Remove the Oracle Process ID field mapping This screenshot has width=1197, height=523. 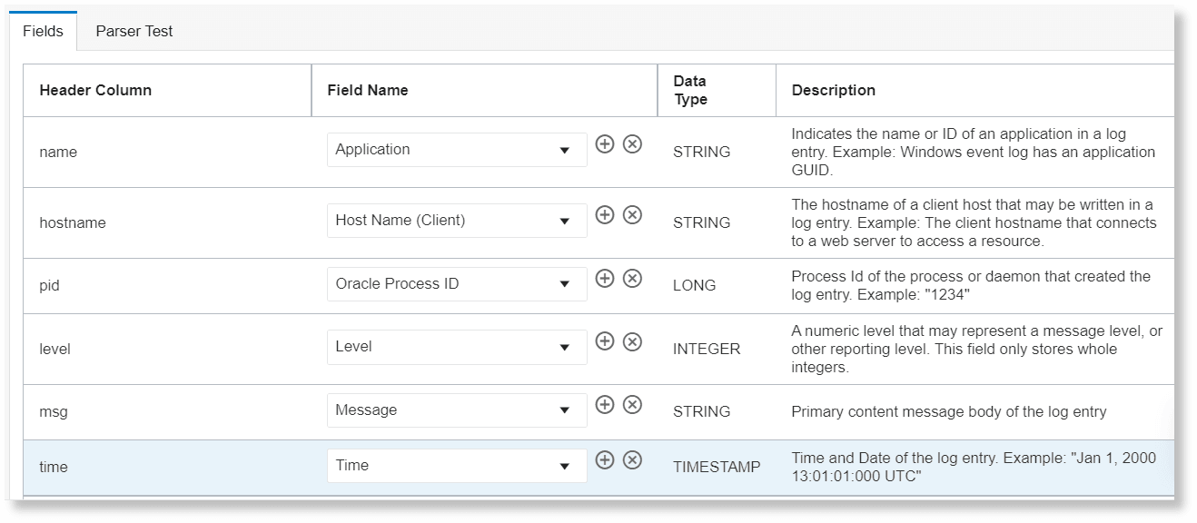630,279
